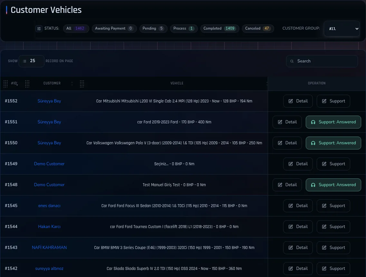Filter by Process status
This screenshot has width=366, height=277.
pos(184,28)
